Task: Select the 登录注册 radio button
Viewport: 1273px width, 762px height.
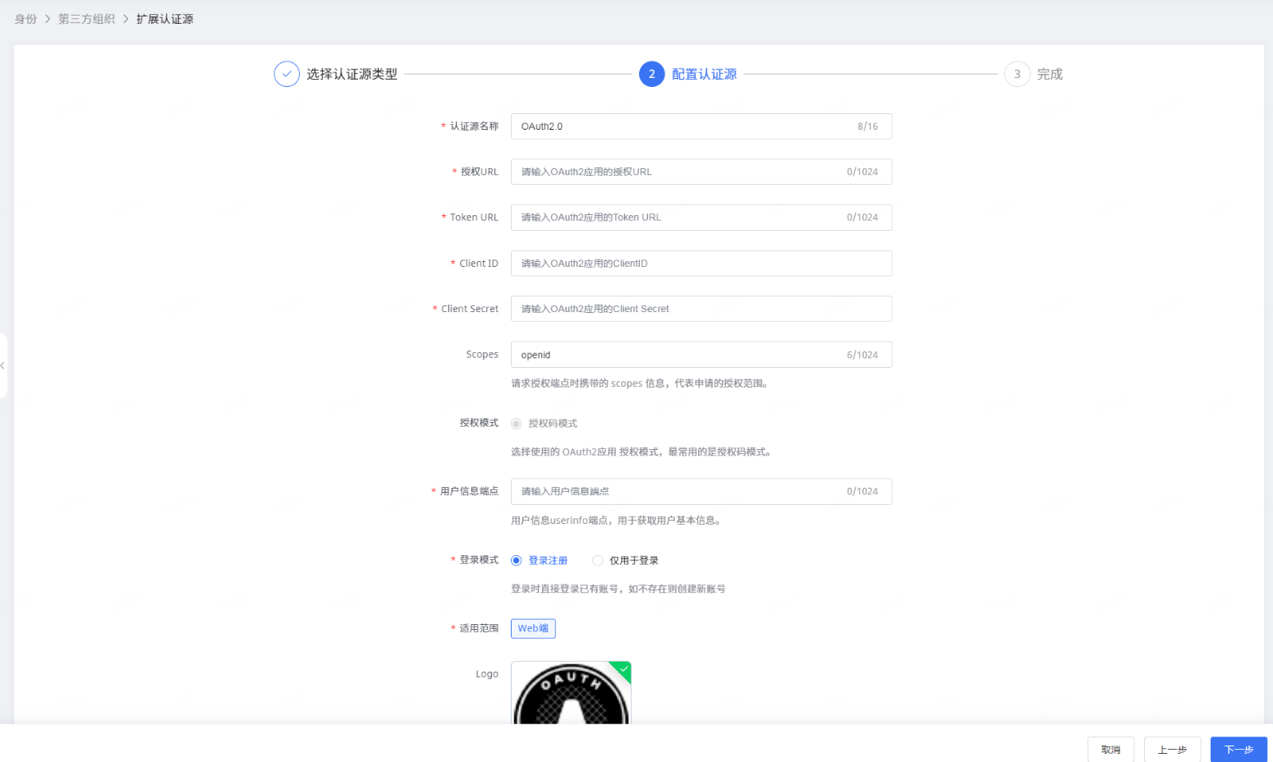Action: tap(517, 560)
